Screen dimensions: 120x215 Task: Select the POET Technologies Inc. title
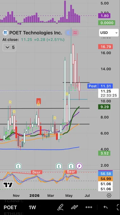click(x=36, y=33)
